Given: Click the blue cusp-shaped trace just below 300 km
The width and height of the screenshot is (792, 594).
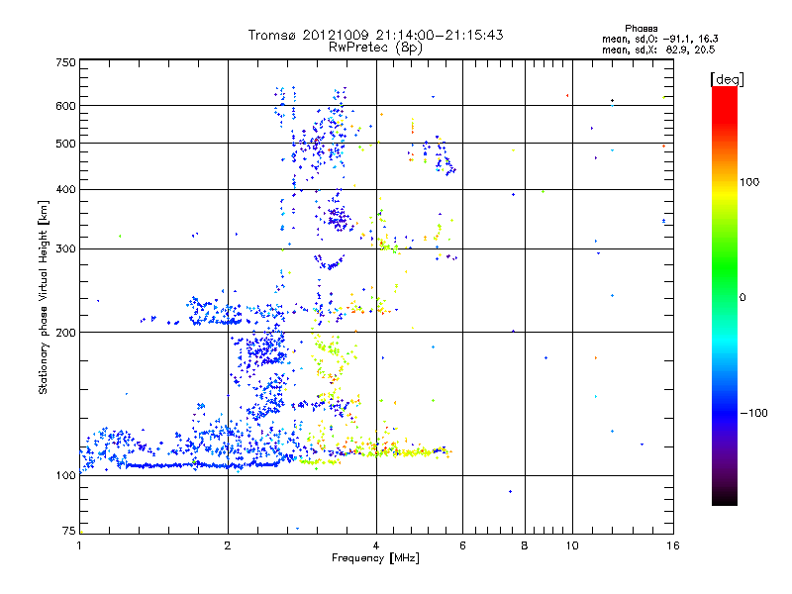Looking at the screenshot, I should [330, 262].
